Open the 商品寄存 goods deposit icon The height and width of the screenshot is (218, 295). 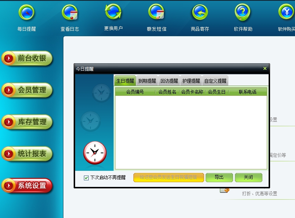200,13
